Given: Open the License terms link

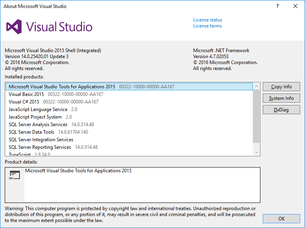Looking at the screenshot, I should (207, 26).
